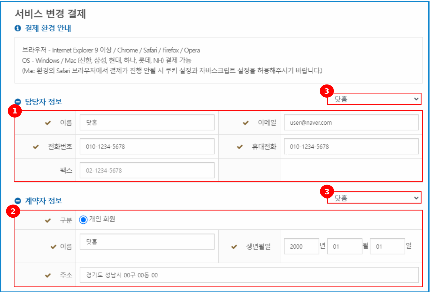This screenshot has height=292, width=430.
Task: Select the 개인 회원 radio button
Action: coord(83,220)
